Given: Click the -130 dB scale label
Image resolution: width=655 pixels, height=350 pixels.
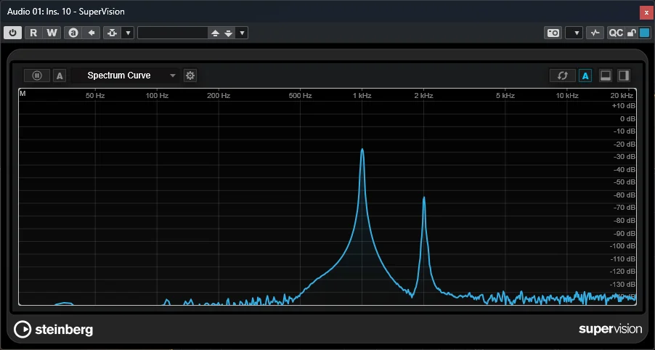Looking at the screenshot, I should coord(623,285).
